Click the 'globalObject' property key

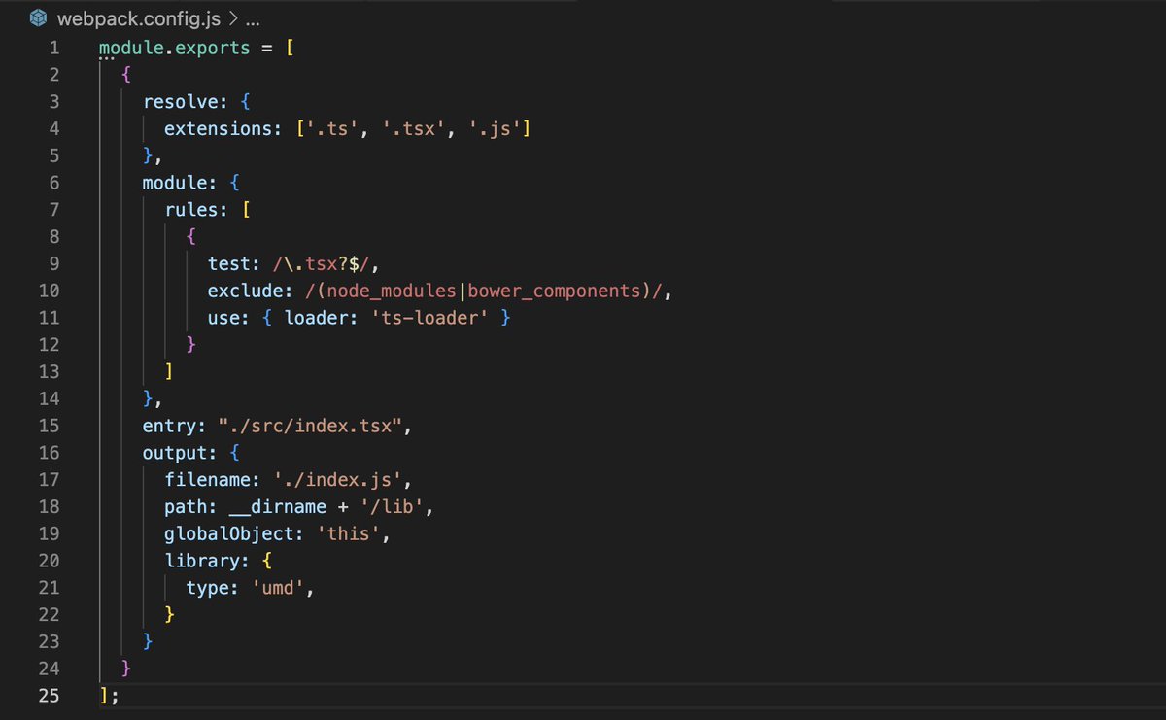pyautogui.click(x=228, y=533)
